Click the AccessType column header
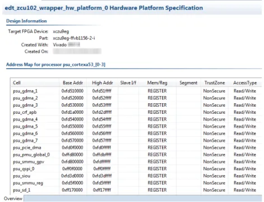 point(245,83)
